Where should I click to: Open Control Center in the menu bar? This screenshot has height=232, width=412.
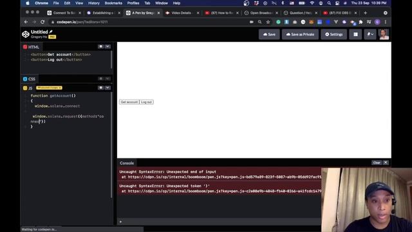click(x=337, y=3)
